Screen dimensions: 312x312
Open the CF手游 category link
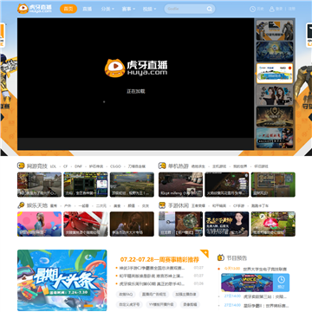coord(238,206)
